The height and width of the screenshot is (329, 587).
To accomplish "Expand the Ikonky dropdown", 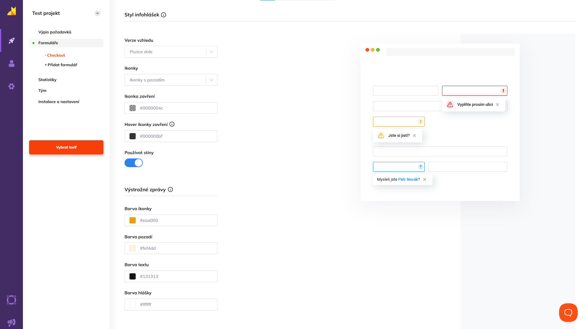I will point(171,80).
